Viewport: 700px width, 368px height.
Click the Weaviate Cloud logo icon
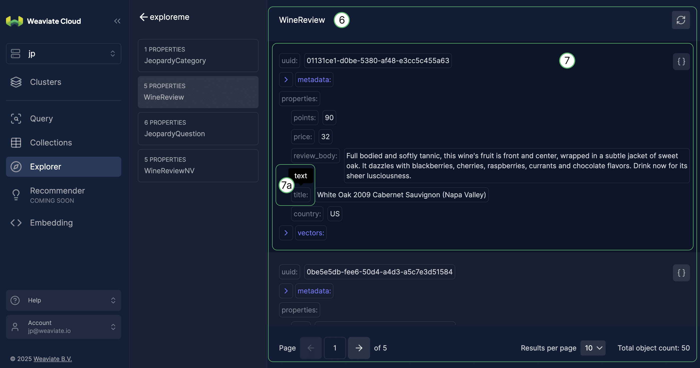click(x=14, y=21)
